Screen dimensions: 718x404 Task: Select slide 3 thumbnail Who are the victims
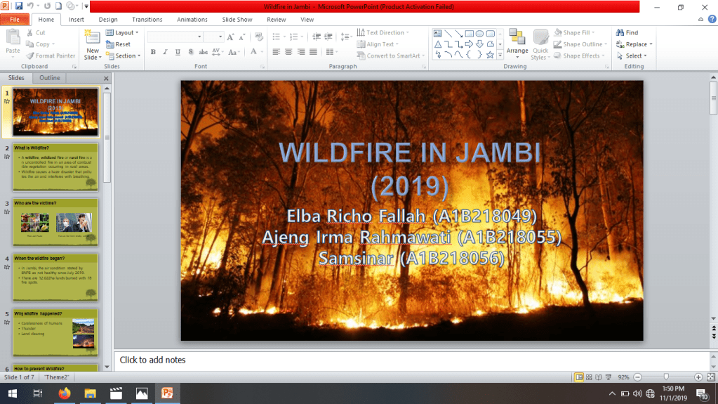pos(55,223)
